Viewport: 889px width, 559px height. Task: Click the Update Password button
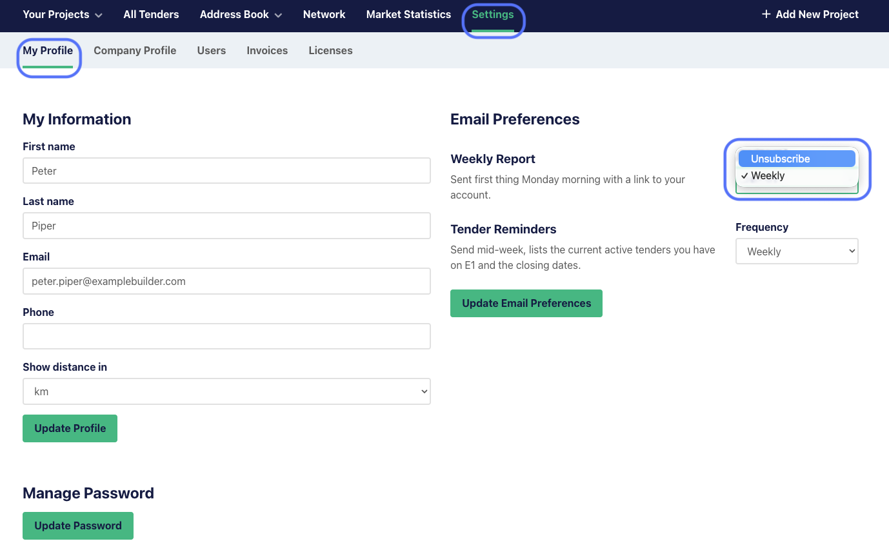pos(78,525)
